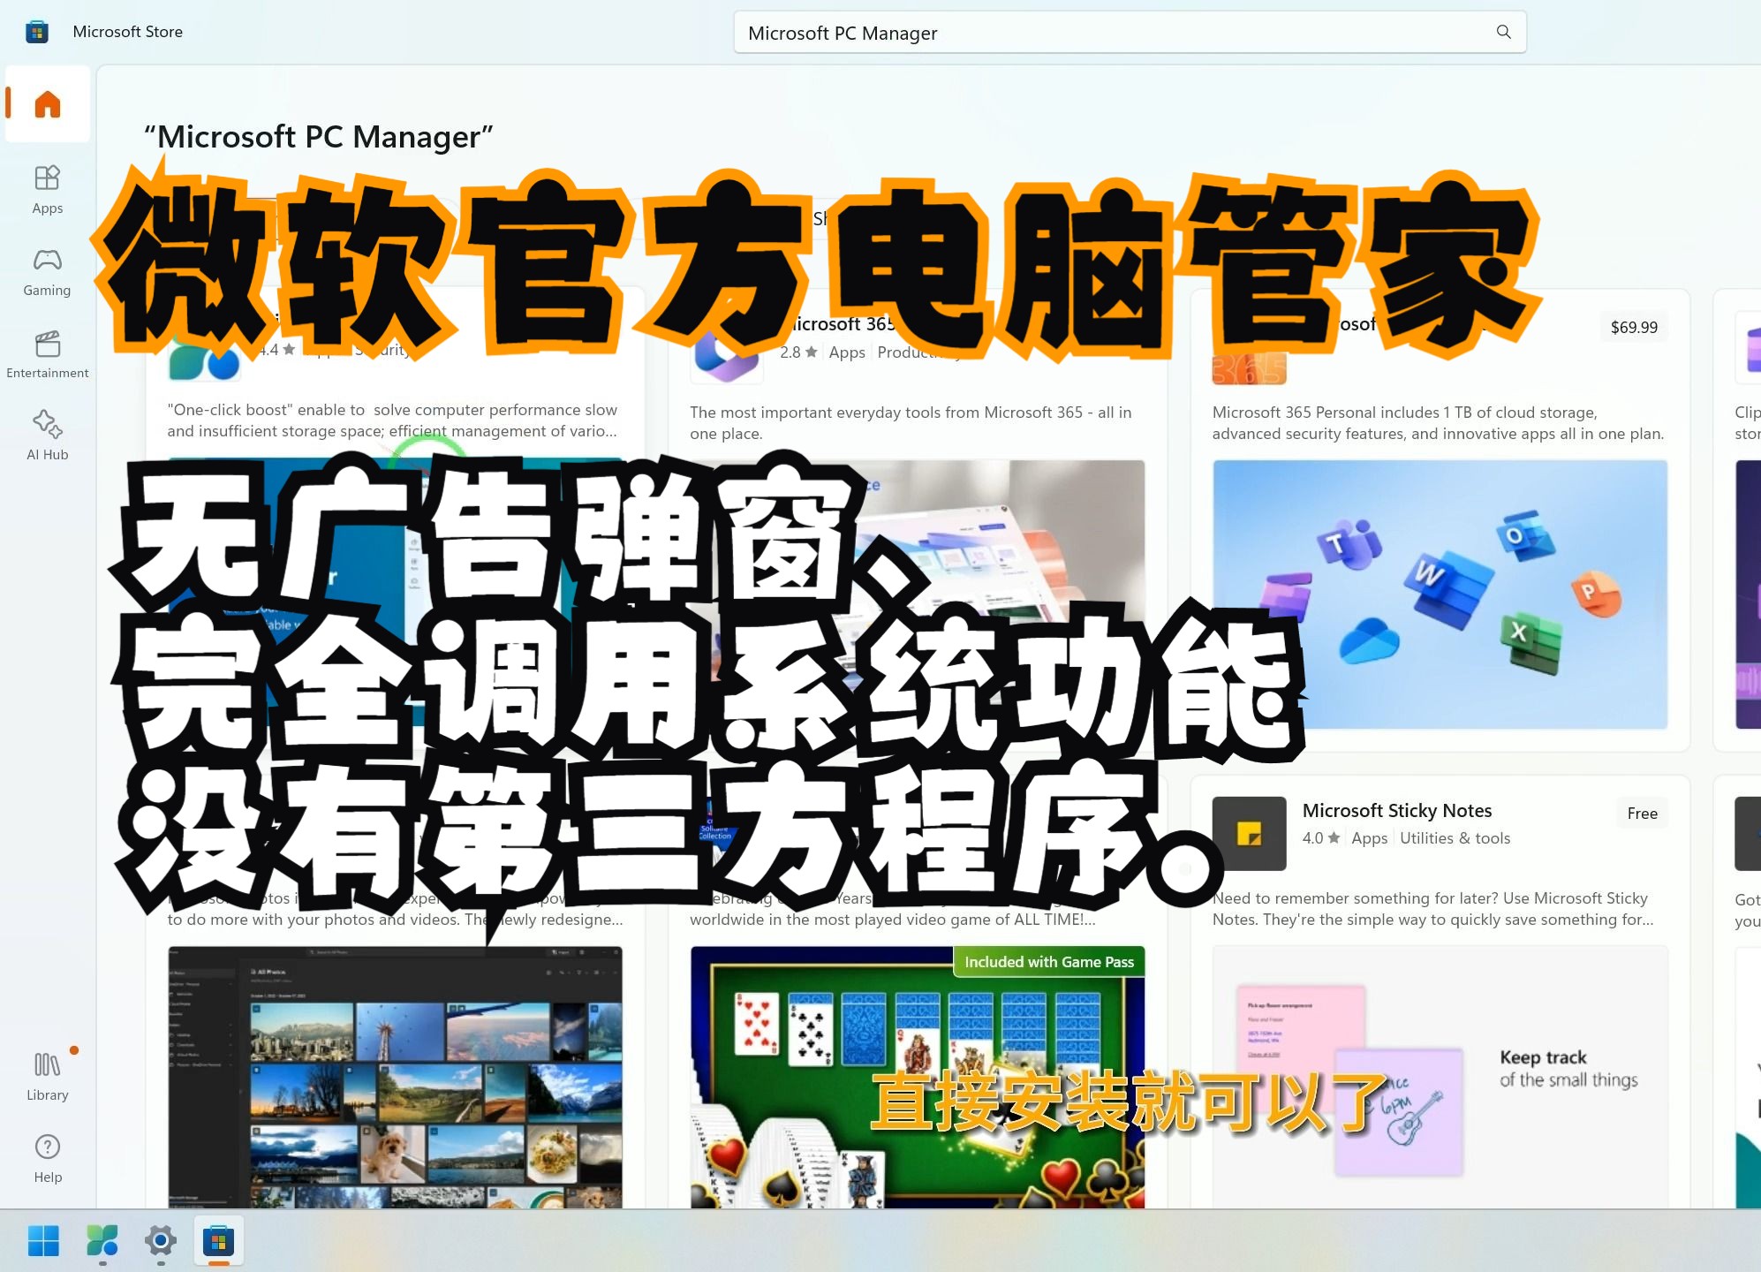Click the Free button for Sticky Notes

1642,814
